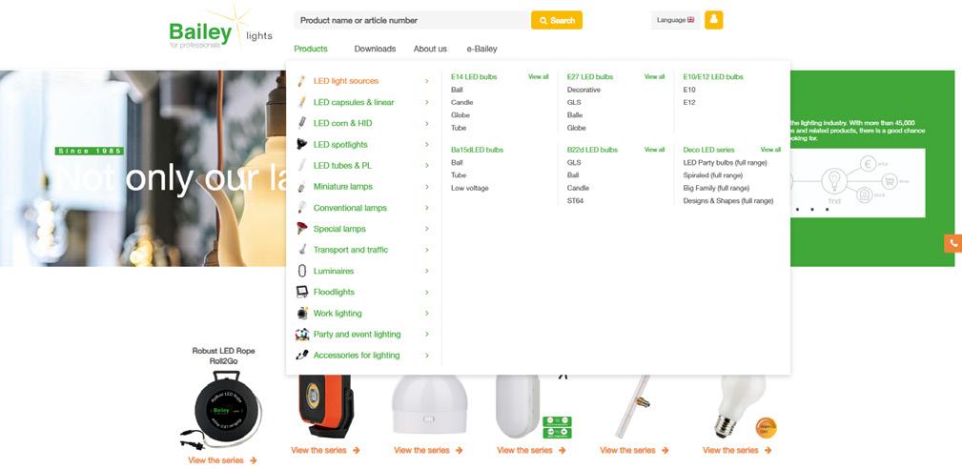Expand the LED tubes & PL chevron
This screenshot has width=962, height=469.
click(426, 166)
